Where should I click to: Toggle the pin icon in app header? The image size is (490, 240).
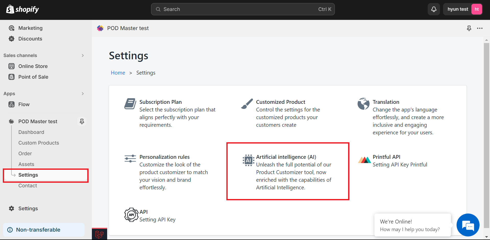469,28
